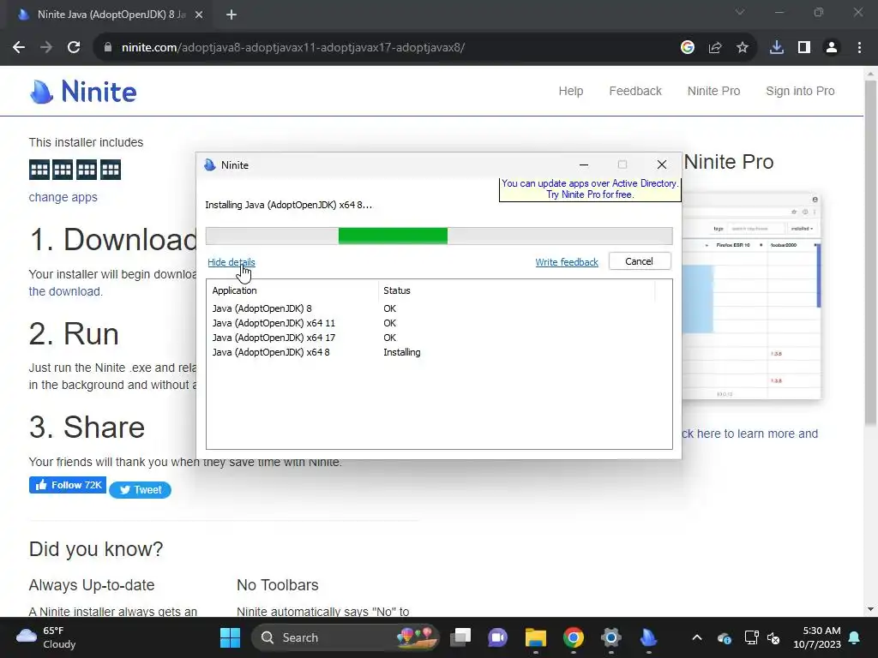Click the muted volume tray icon
The width and height of the screenshot is (878, 658).
(774, 637)
